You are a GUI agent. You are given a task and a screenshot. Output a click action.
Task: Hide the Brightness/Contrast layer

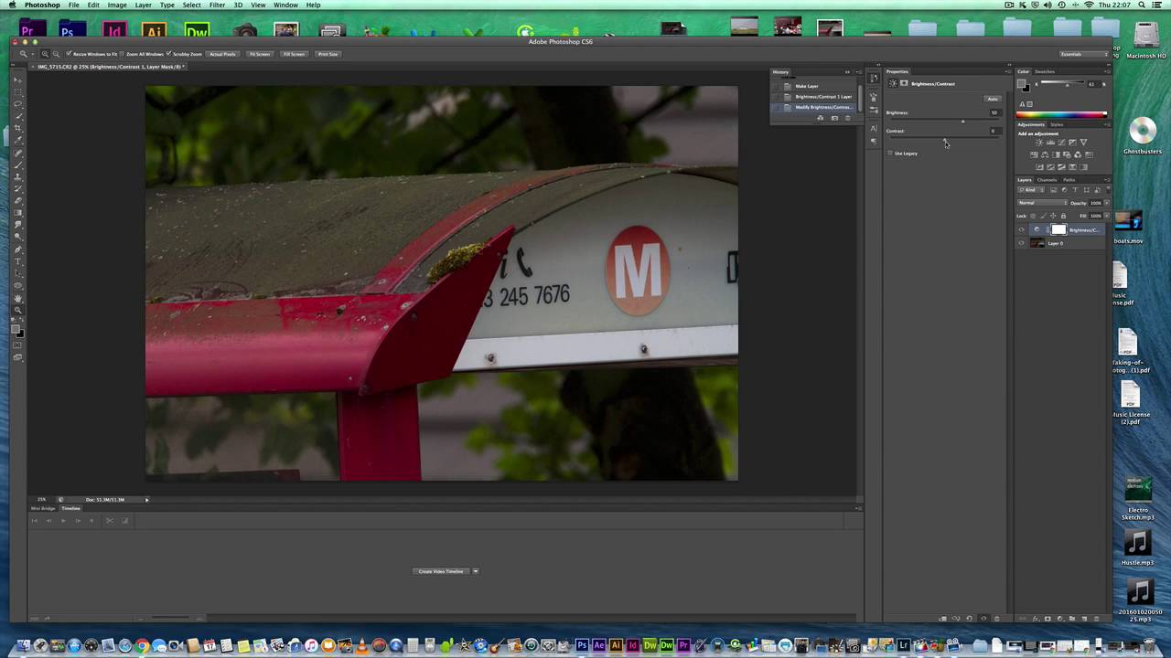tap(1021, 229)
